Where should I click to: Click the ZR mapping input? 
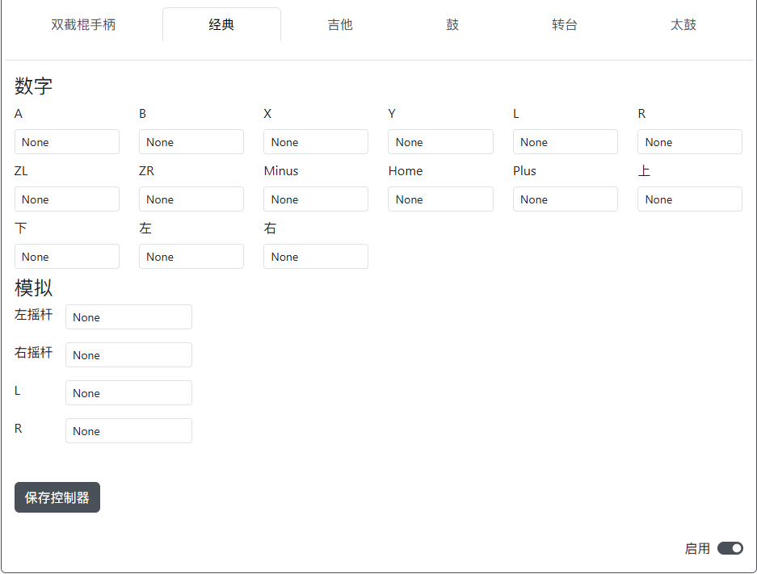pyautogui.click(x=191, y=199)
